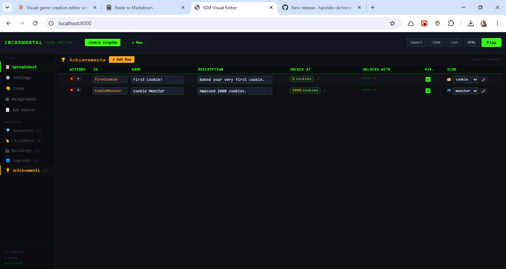Switch to the New release GitHub tab
Image resolution: width=506 pixels, height=269 pixels.
click(x=321, y=7)
